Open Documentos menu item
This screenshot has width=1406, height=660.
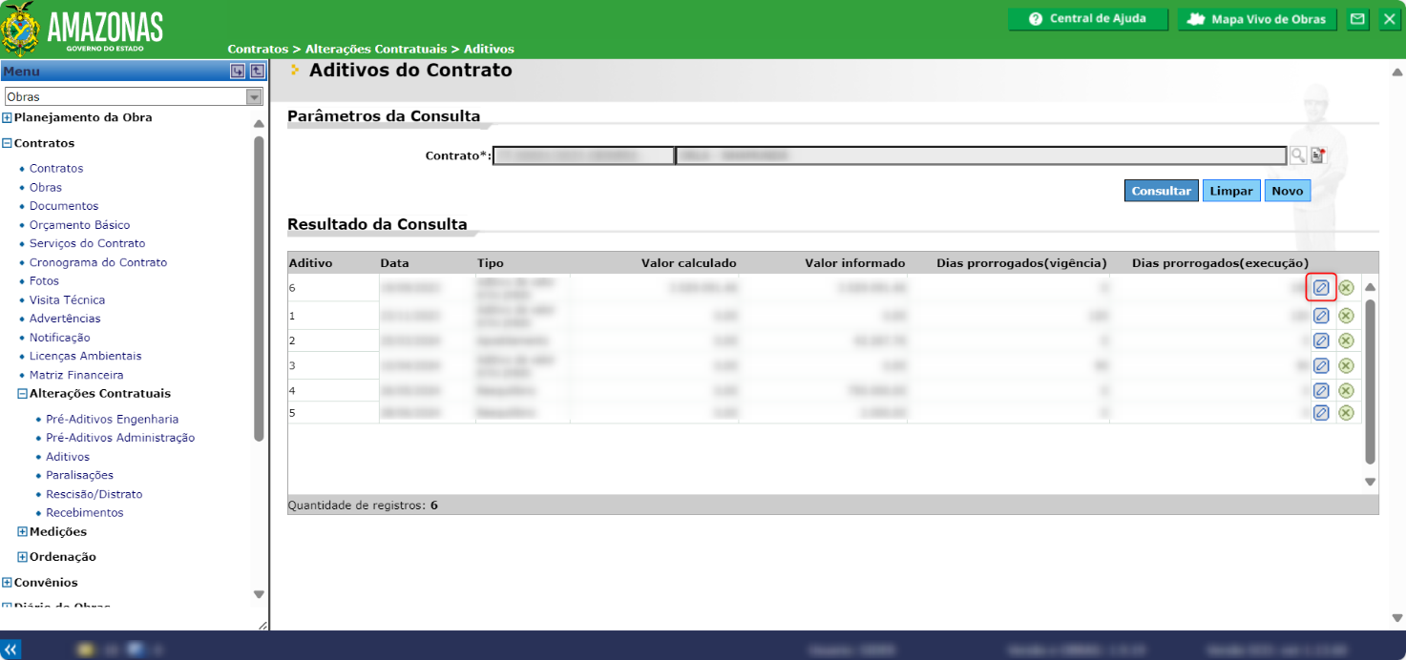point(64,206)
